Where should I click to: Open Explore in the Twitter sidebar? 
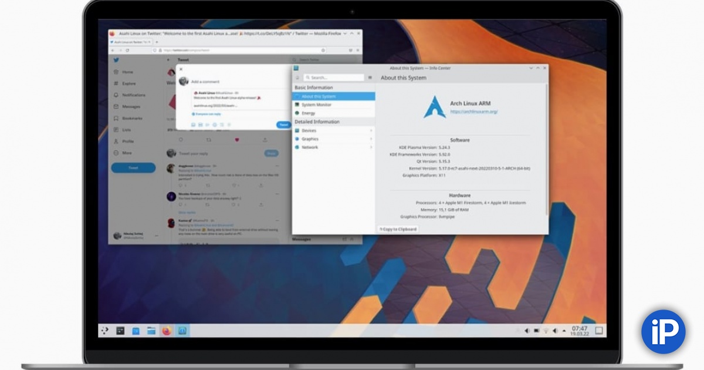[125, 83]
